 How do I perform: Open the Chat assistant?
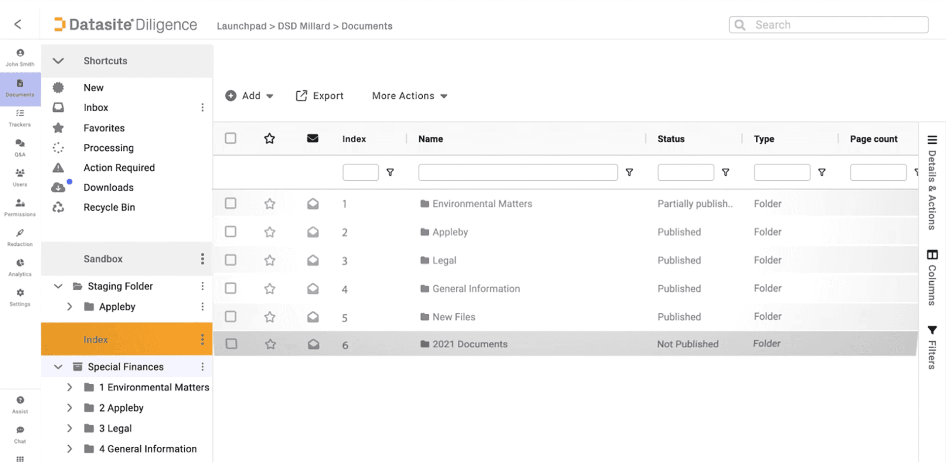pyautogui.click(x=20, y=434)
